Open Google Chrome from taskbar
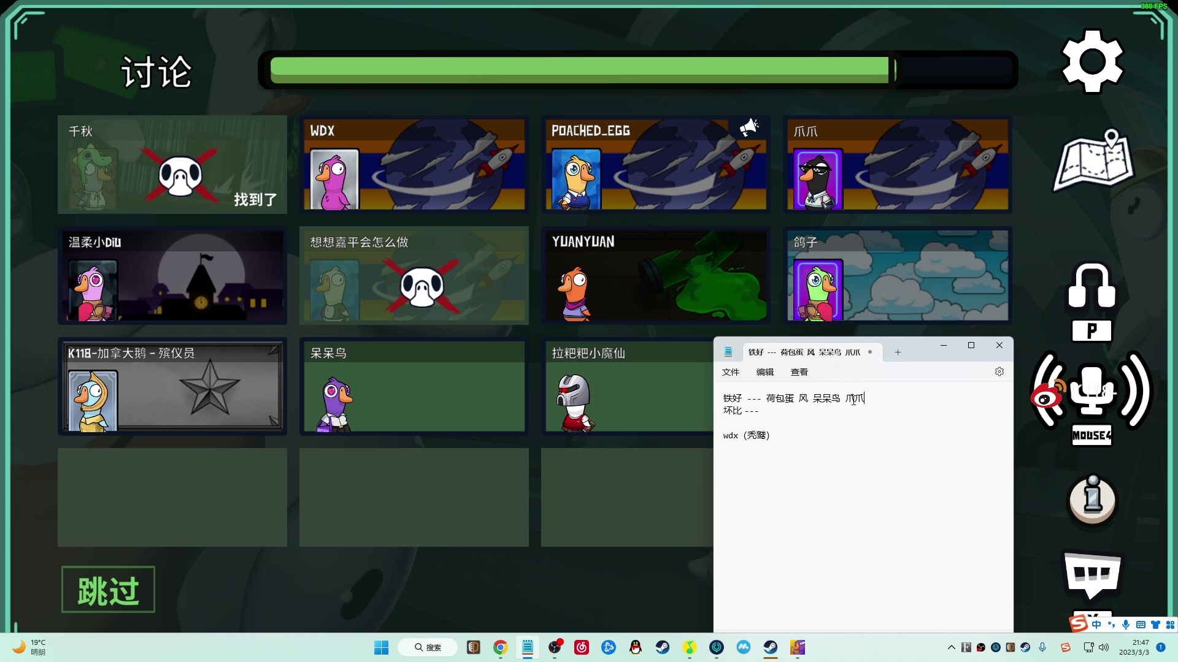 [501, 647]
